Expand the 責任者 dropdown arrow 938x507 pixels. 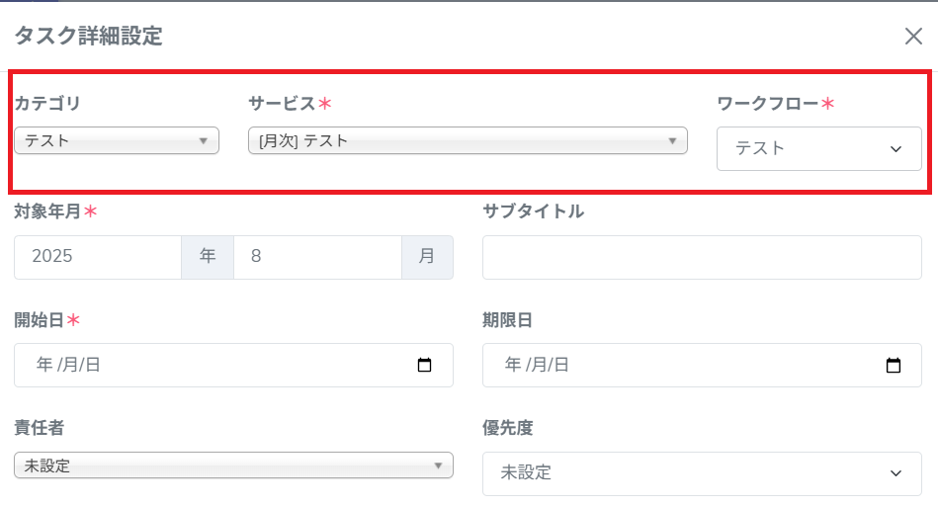pos(438,465)
